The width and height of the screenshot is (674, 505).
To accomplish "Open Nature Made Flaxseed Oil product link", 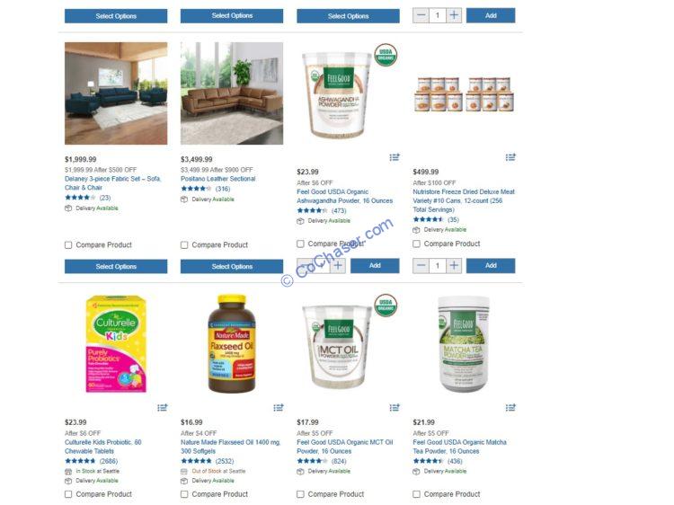I will pos(230,447).
